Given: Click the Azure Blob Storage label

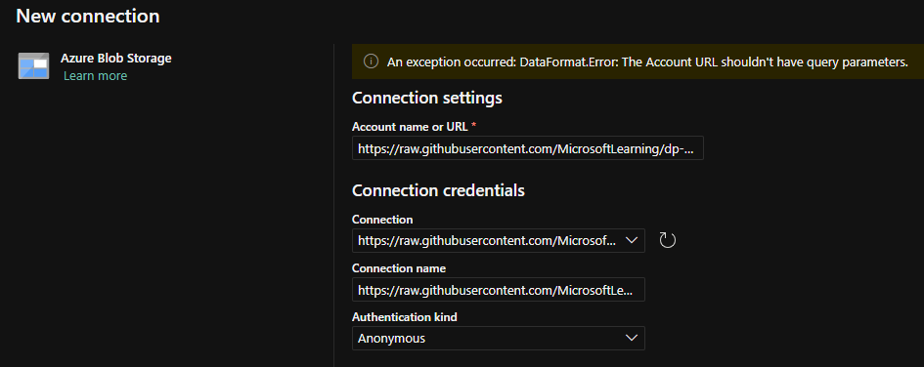Looking at the screenshot, I should [x=116, y=59].
